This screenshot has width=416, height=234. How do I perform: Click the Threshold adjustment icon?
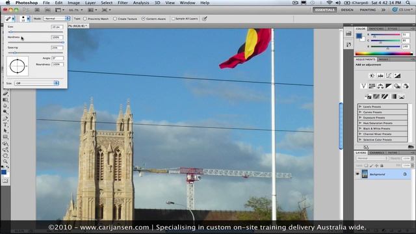385,96
